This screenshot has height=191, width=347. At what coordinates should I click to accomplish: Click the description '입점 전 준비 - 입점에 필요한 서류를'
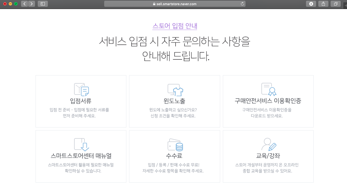point(79,110)
